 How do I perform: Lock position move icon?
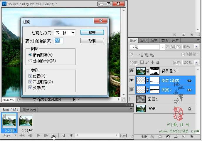click(153, 62)
